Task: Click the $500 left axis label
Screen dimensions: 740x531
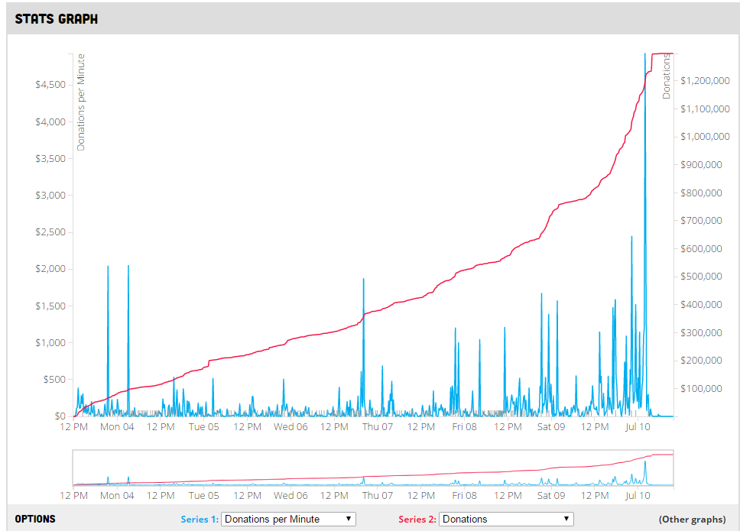Action: tap(55, 380)
